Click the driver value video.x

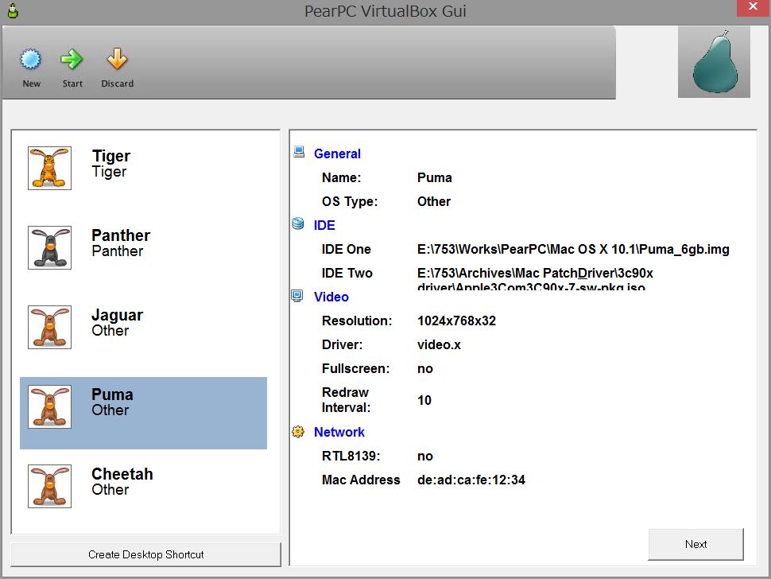439,345
